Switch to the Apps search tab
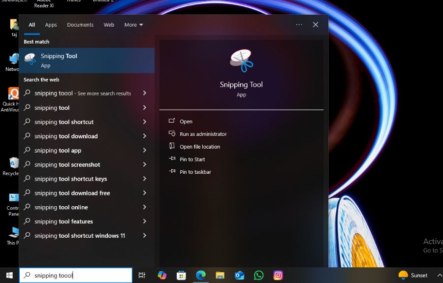 (51, 25)
